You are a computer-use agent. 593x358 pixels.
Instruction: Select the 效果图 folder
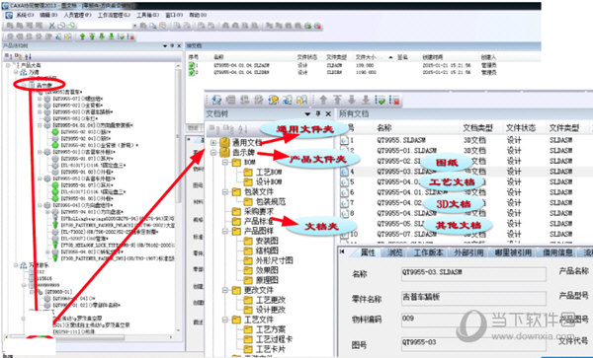[261, 270]
